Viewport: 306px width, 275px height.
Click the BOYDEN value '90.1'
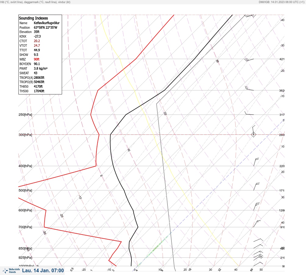[x=37, y=64]
